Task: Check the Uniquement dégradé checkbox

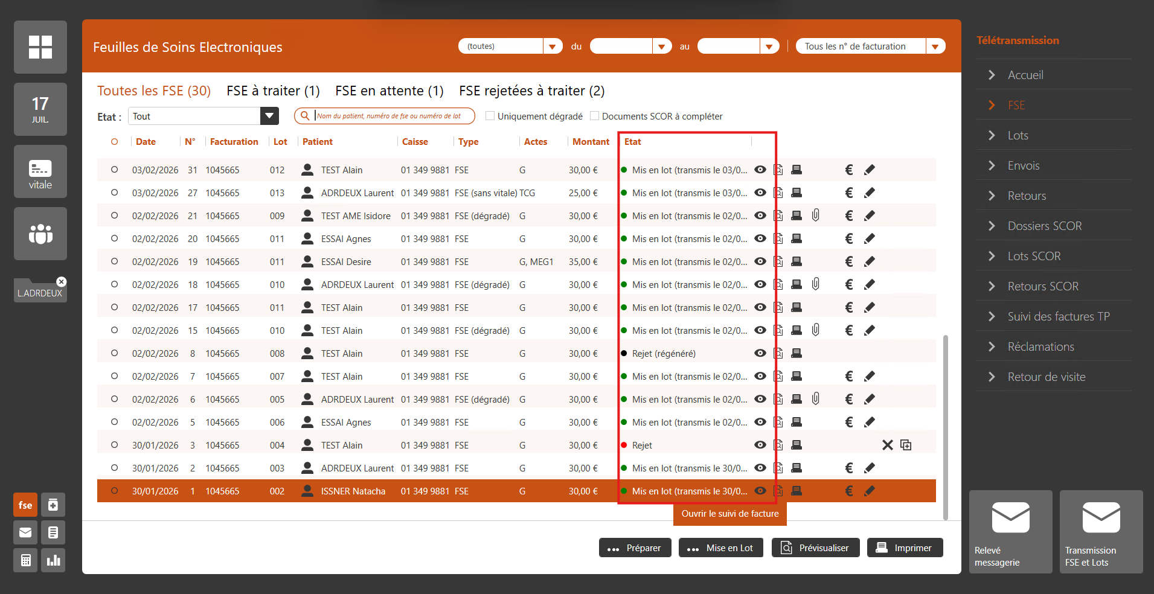Action: point(490,116)
